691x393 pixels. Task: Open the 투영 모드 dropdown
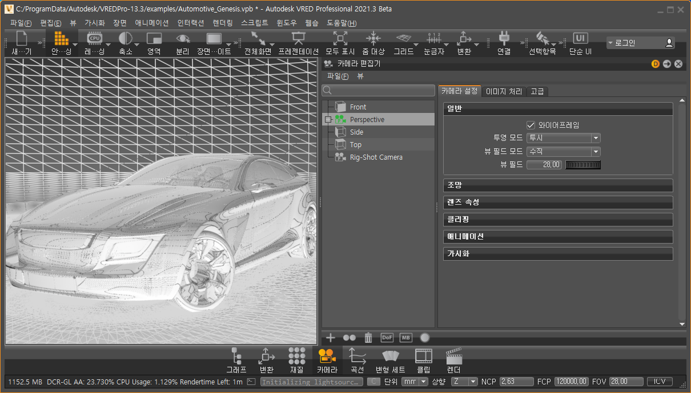click(563, 138)
